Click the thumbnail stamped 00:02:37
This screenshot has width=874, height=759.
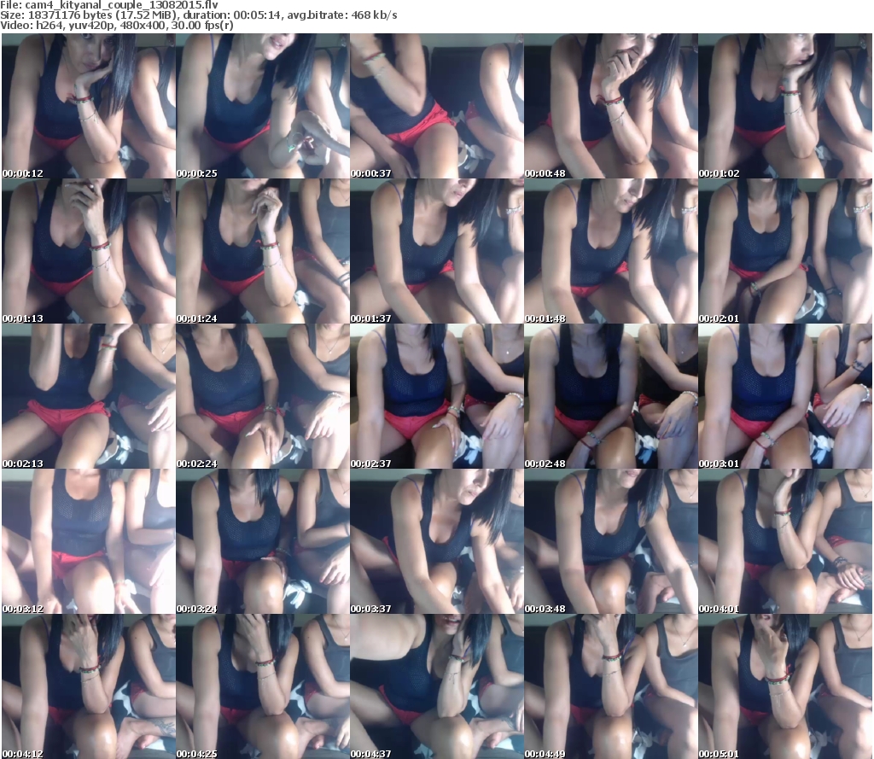[436, 396]
